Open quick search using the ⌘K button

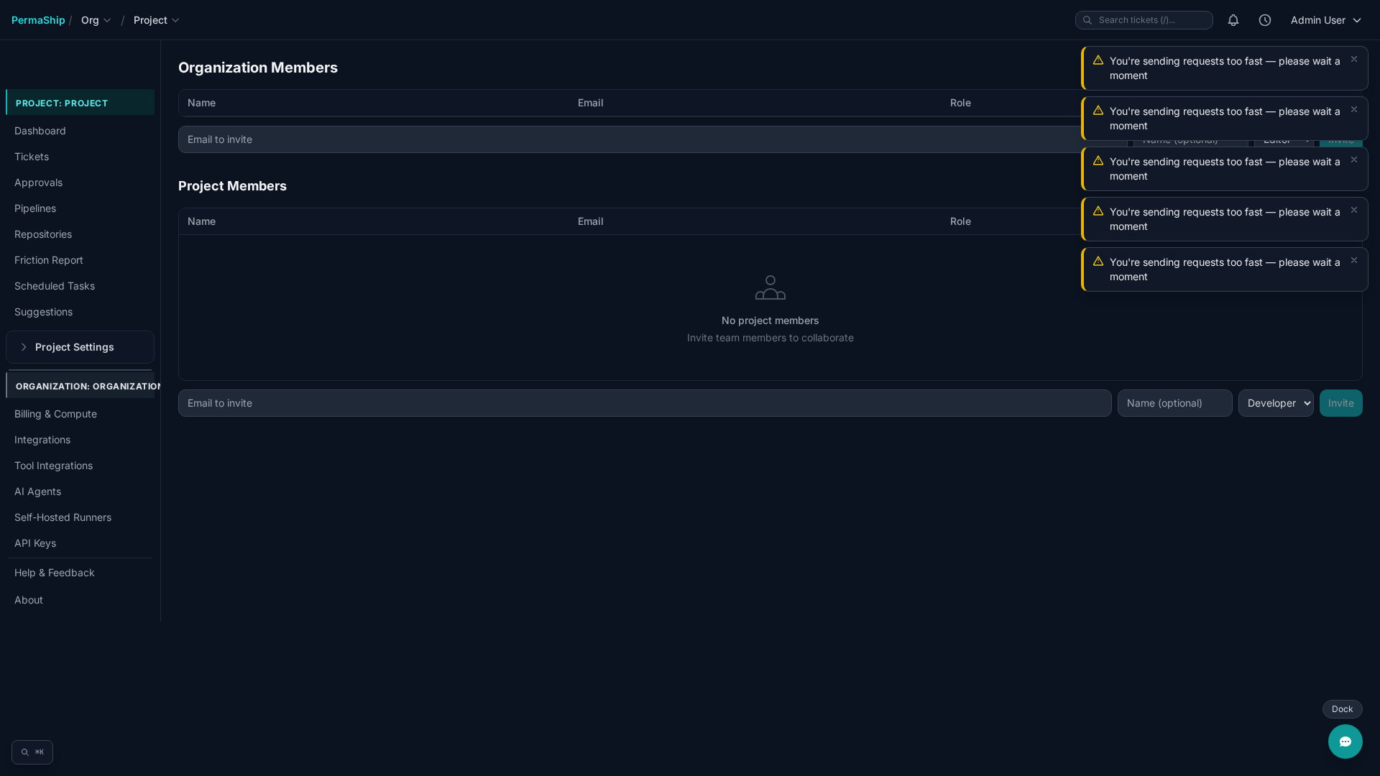[x=32, y=752]
